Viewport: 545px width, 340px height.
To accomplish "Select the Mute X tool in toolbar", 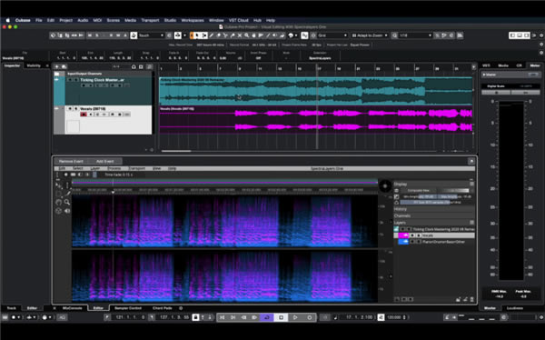I will point(240,35).
